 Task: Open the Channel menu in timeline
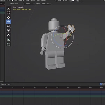[x=3, y=84]
